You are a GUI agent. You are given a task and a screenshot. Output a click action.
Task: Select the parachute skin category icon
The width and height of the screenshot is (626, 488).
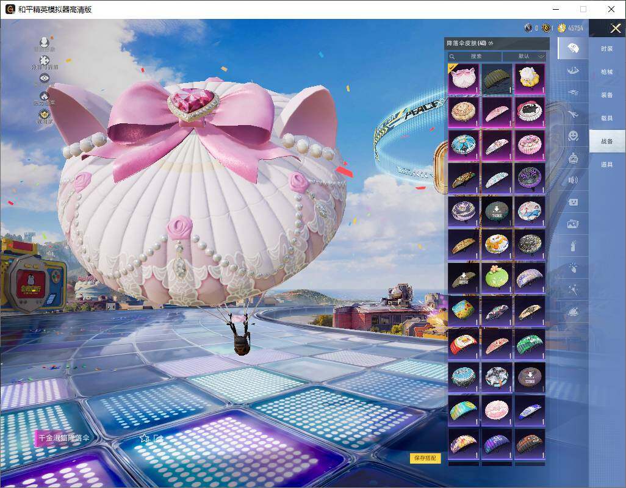[x=572, y=48]
